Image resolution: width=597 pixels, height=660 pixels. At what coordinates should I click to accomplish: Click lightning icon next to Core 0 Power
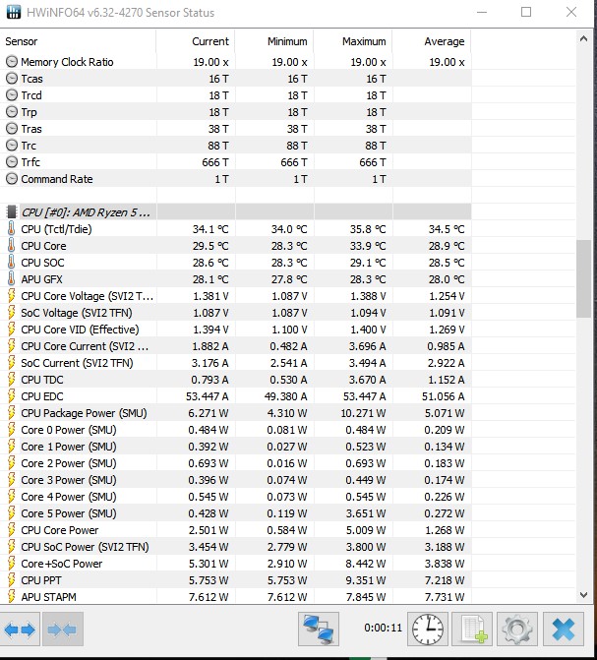(12, 430)
